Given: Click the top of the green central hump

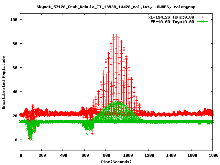Looking at the screenshot, I should pos(117,102).
